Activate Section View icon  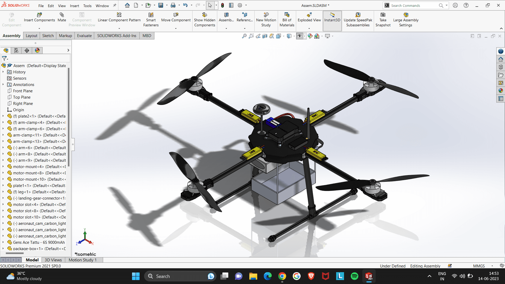265,36
